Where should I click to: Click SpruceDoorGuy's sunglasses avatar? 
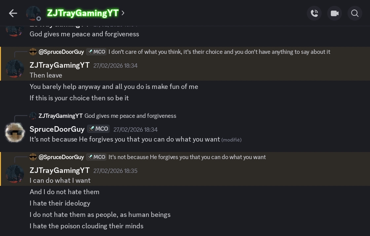pos(15,133)
